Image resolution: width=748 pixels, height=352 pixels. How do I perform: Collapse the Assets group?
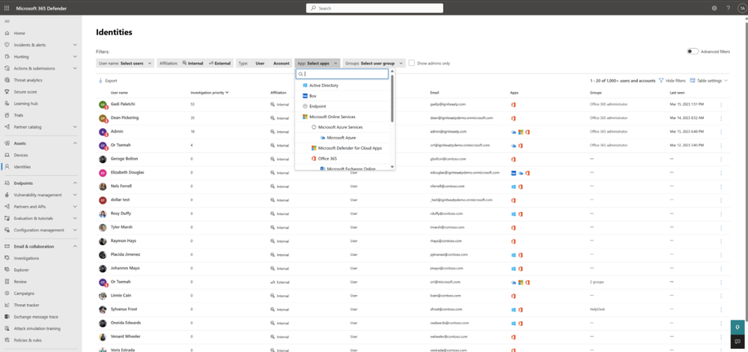coord(75,143)
